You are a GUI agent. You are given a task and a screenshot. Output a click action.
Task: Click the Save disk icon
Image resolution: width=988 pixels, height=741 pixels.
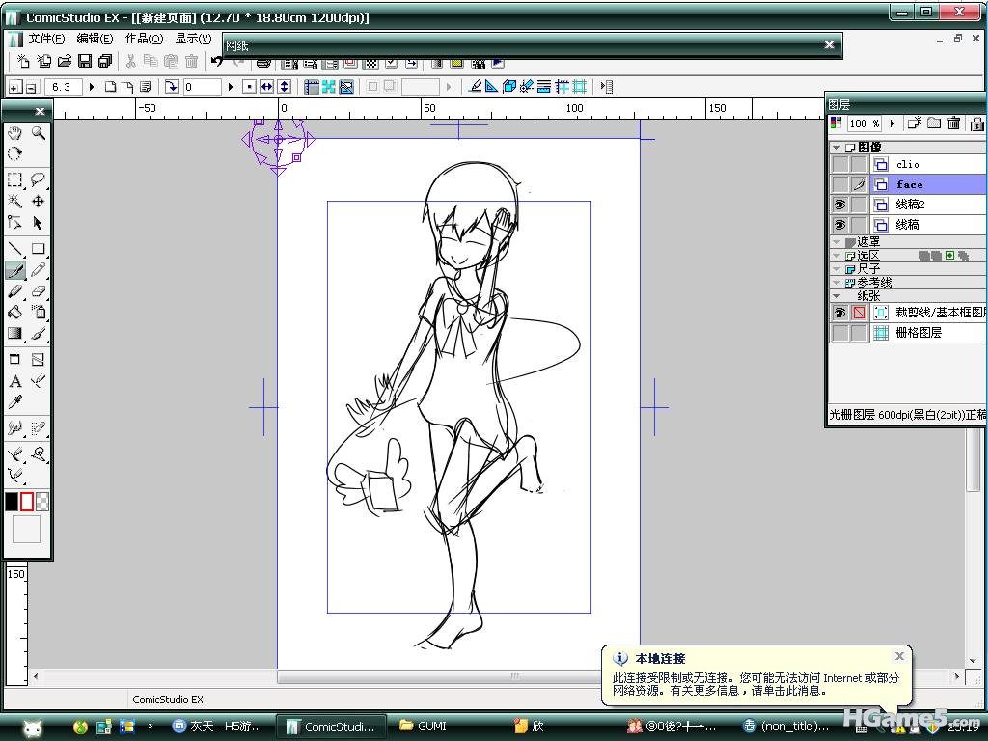pyautogui.click(x=85, y=61)
